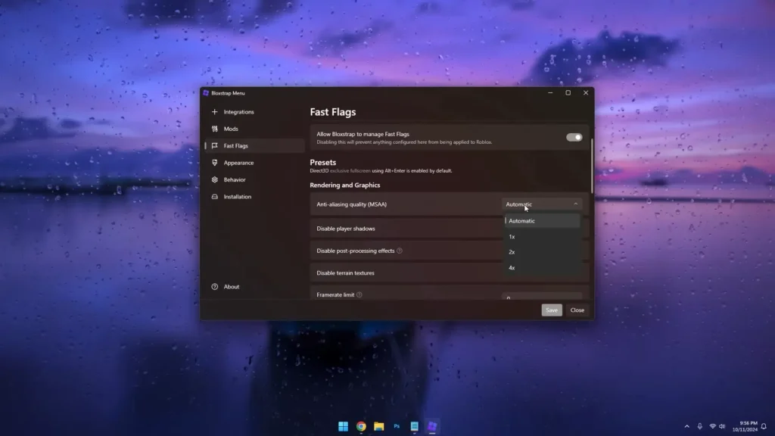Click help icon next to Framerate limit

[359, 294]
